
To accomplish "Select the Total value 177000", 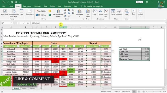I will click(x=81, y=49).
